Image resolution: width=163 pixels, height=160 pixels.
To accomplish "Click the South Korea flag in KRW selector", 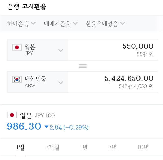I will coord(17,79).
